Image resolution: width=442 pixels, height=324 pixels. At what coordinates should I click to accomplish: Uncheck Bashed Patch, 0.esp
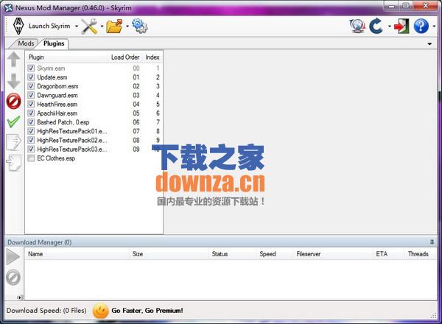pyautogui.click(x=31, y=122)
